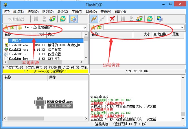Image resolution: width=188 pixels, height=129 pixels.
Task: Click the remote pane transfer arrow icon
Action: 139,19
